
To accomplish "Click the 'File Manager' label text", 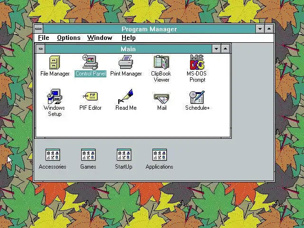I will point(55,74).
